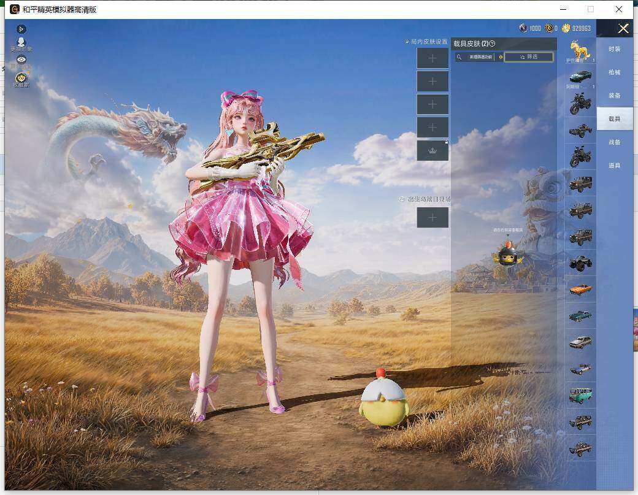Select the monster truck vehicle
Viewport: 638px width, 495px height.
pos(580,263)
